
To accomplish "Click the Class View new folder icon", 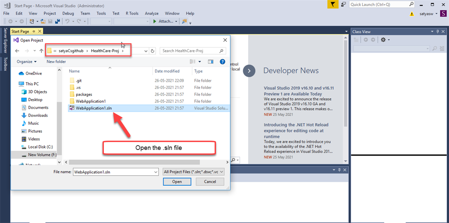I will coord(356,40).
